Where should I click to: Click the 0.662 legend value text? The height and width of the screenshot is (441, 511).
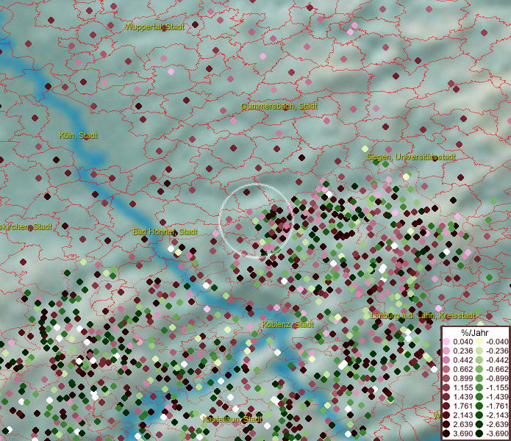click(462, 369)
